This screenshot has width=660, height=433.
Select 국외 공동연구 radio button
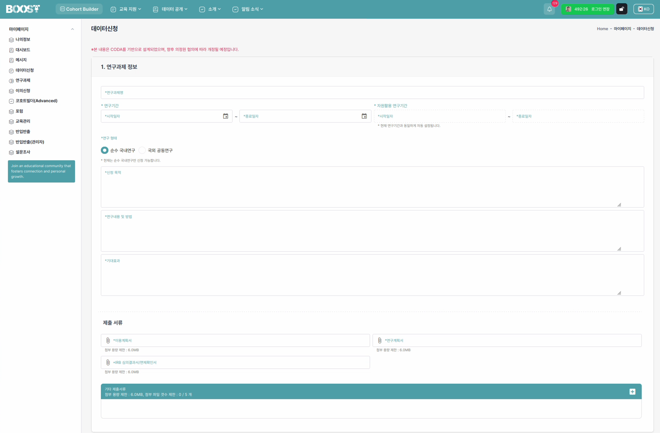[x=142, y=150]
